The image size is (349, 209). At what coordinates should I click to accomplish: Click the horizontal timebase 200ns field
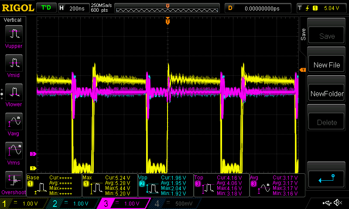pyautogui.click(x=74, y=8)
